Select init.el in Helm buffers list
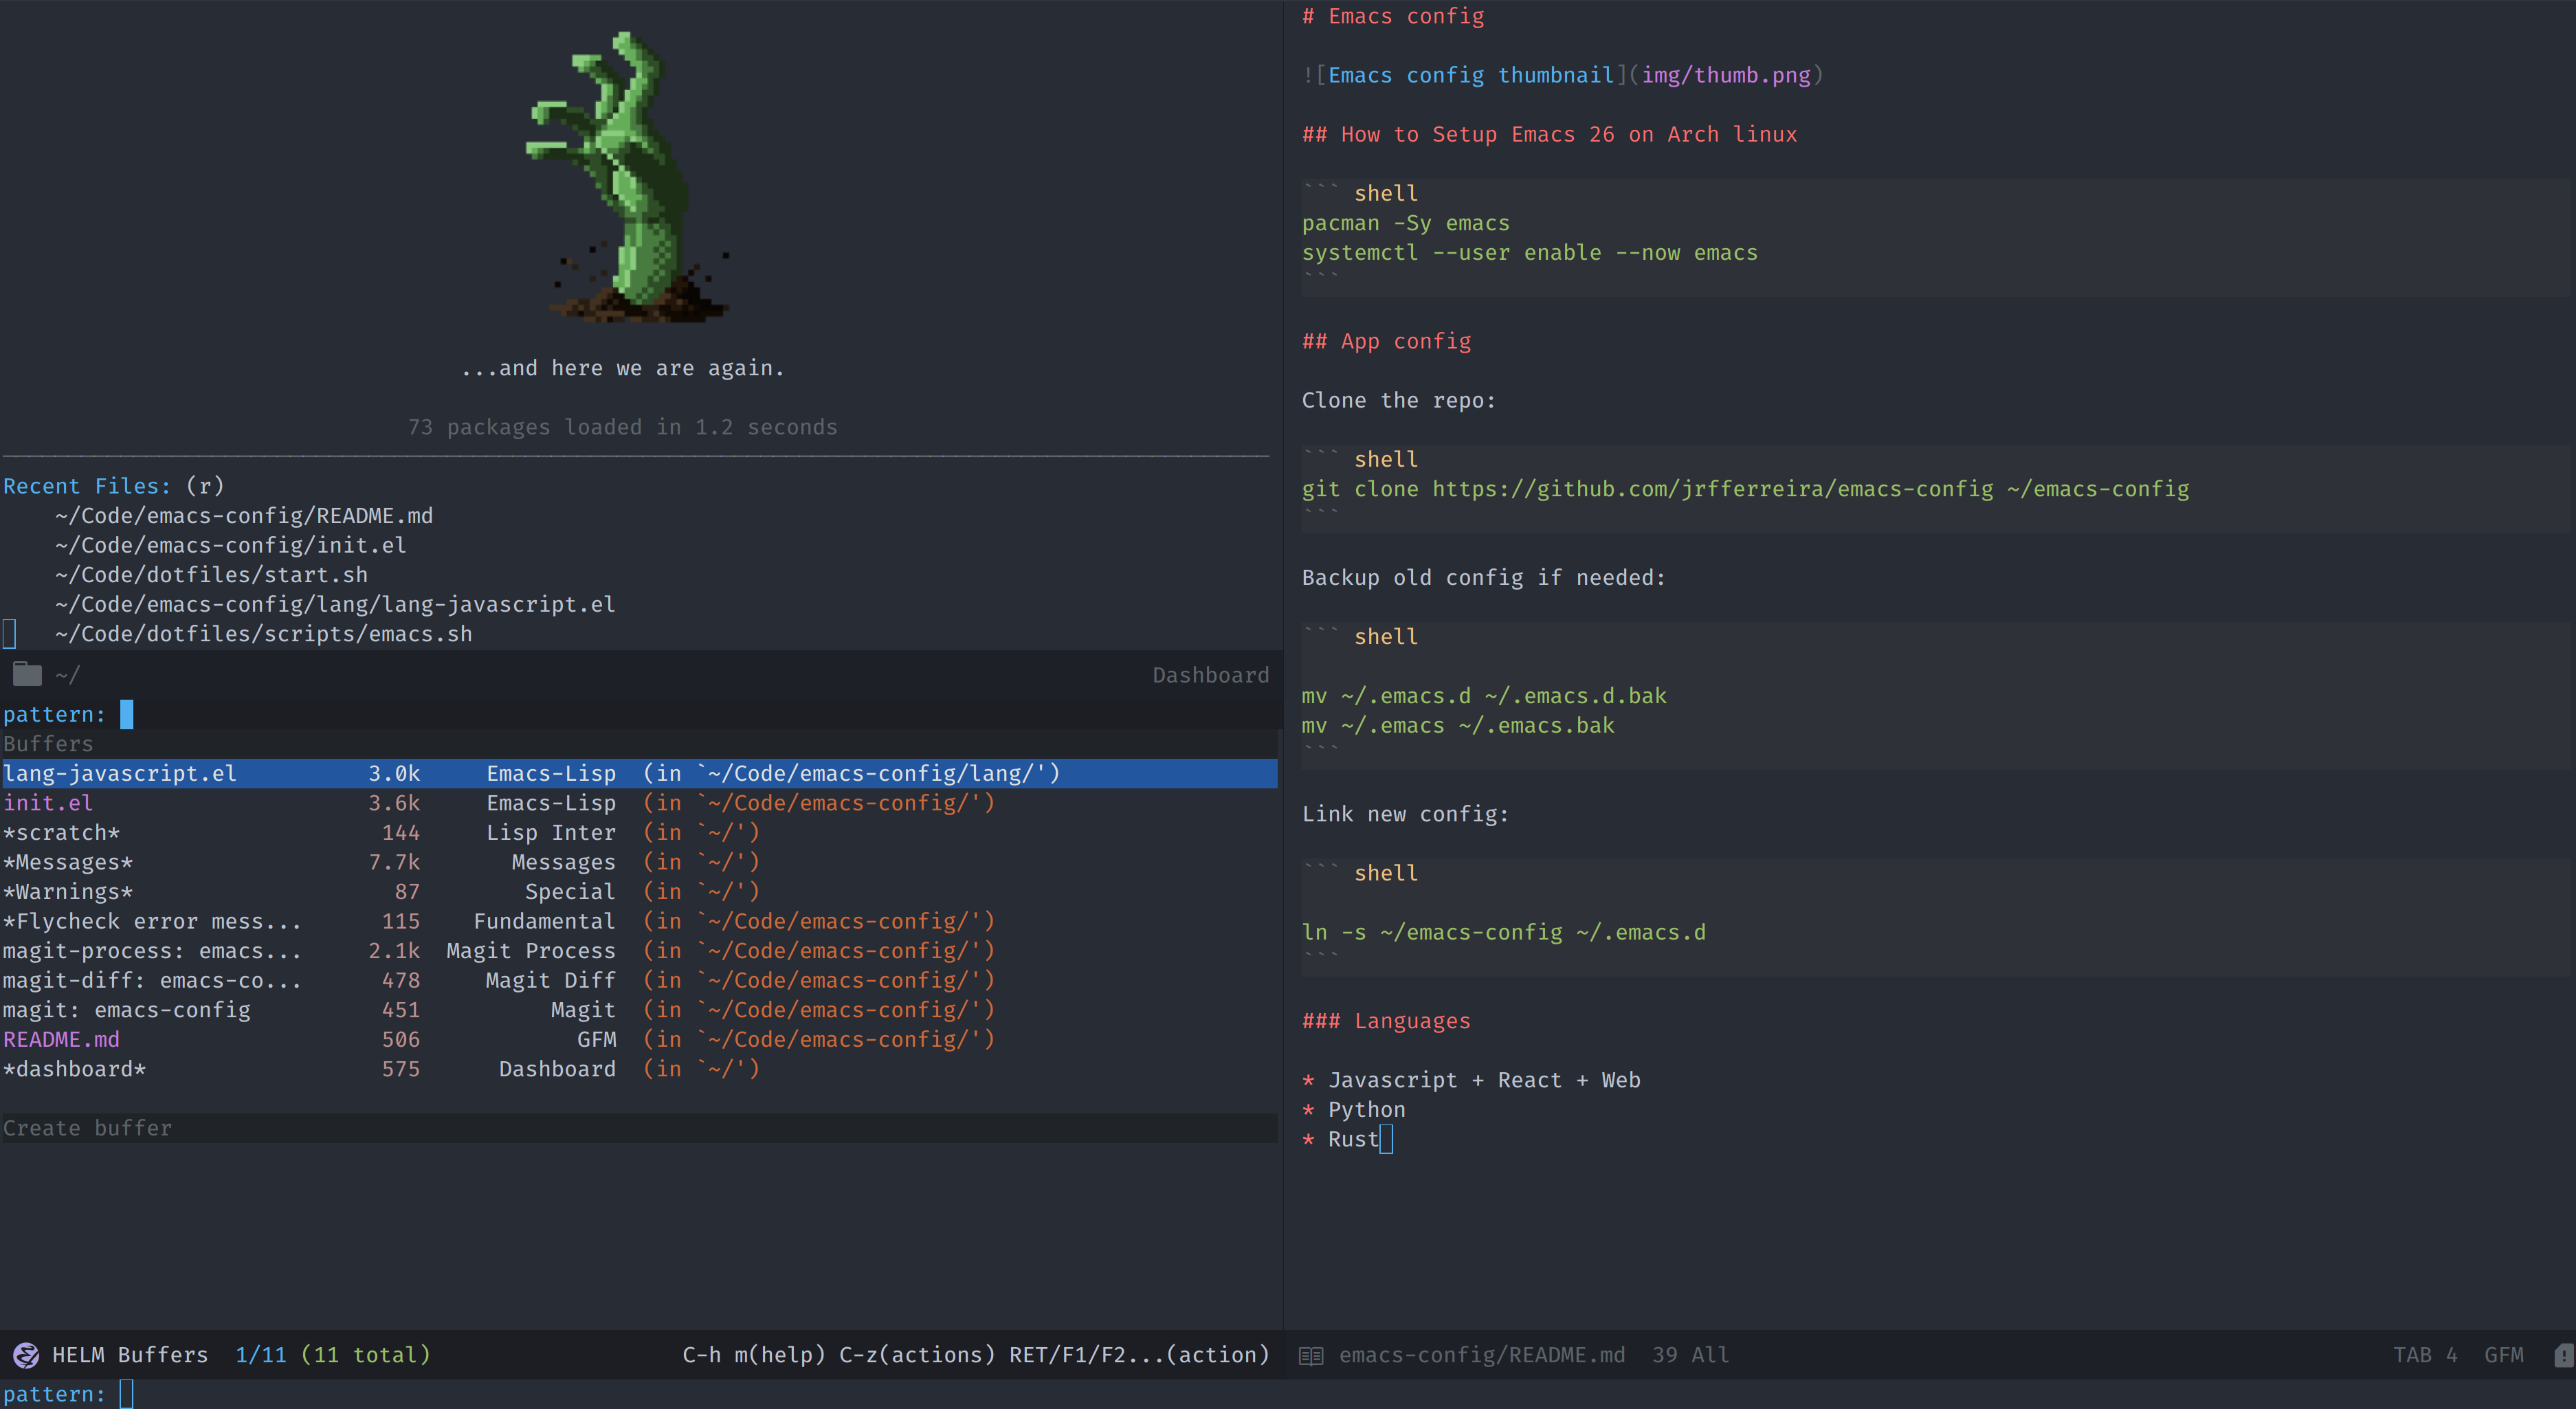Screen dimensions: 2576x1409 [48, 803]
